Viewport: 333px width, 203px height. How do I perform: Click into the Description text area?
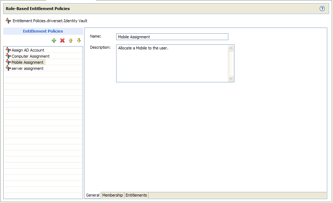pyautogui.click(x=172, y=63)
